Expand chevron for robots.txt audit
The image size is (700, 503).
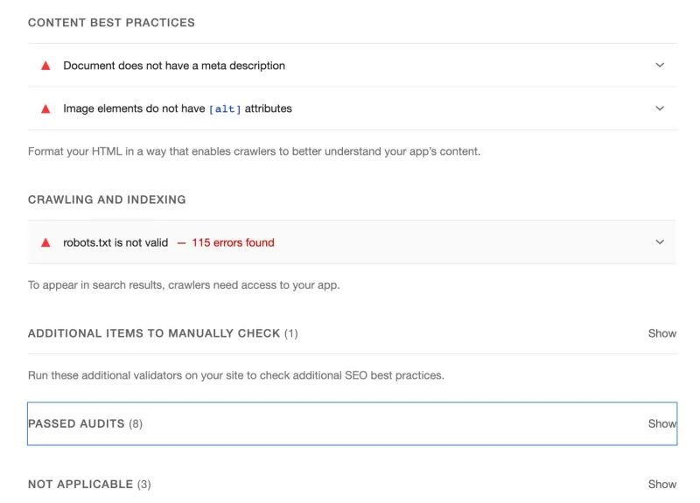pyautogui.click(x=660, y=242)
